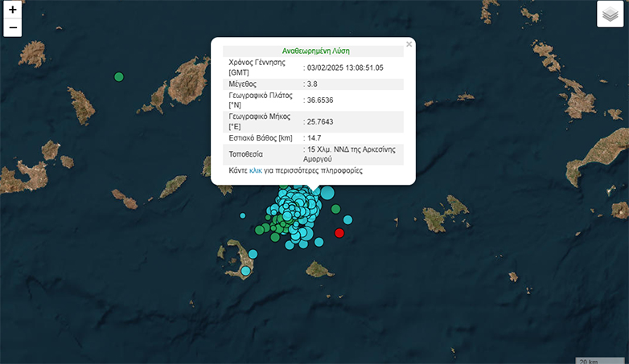Pick the cyan marker at Santorini's northeast tip
Viewport: 629px width, 364px height.
coord(253,254)
